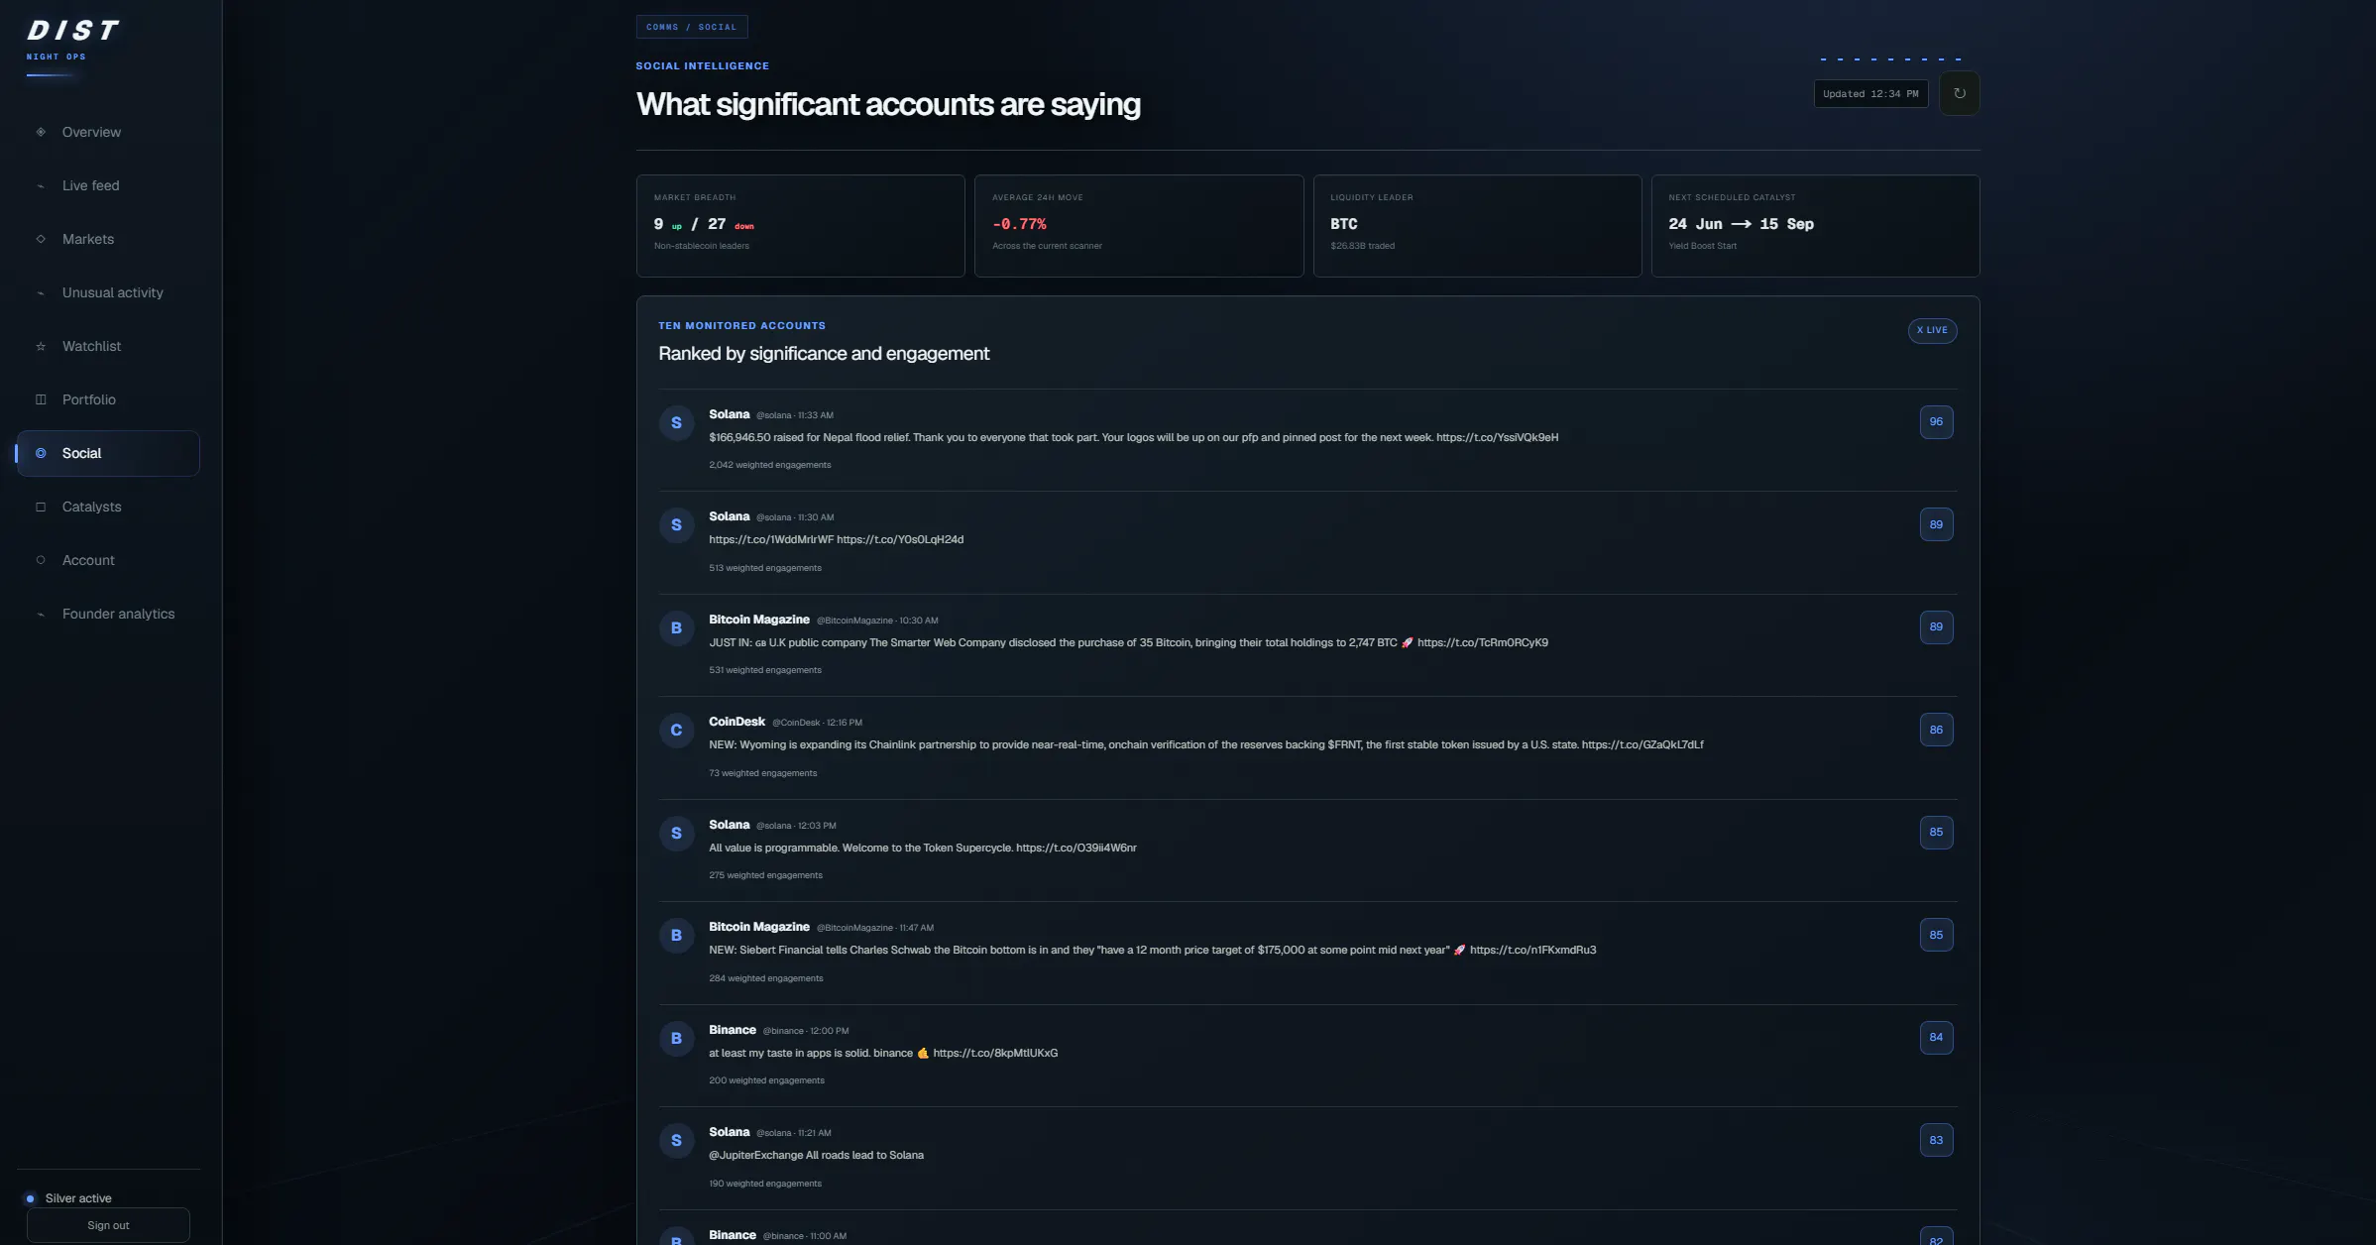Screen dimensions: 2376x1245
Task: Click score 89 on Solana's 11:30 AM post
Action: click(1936, 524)
